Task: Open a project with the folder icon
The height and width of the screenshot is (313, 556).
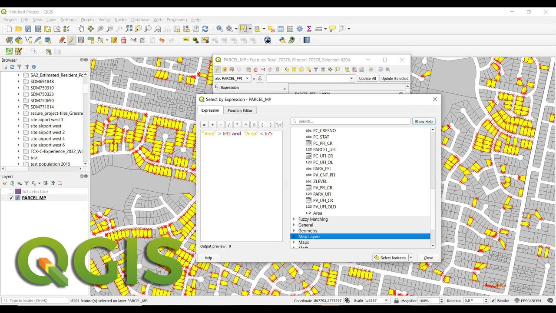Action: coord(18,29)
